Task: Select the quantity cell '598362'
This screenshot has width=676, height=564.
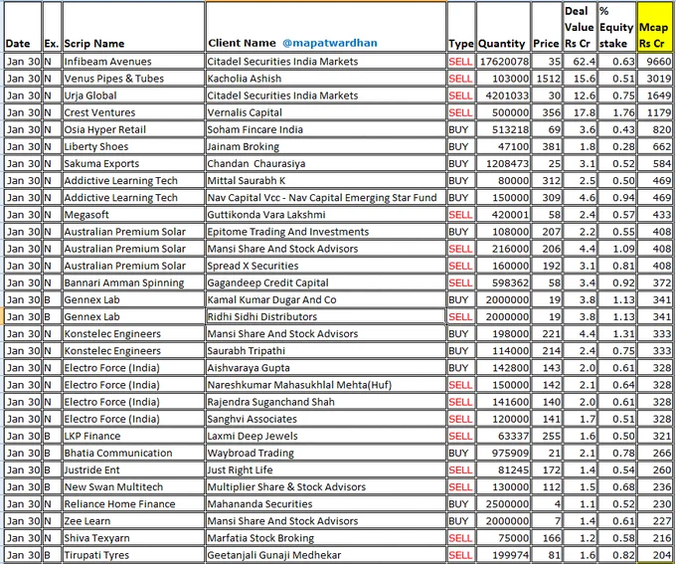Action: [x=503, y=282]
